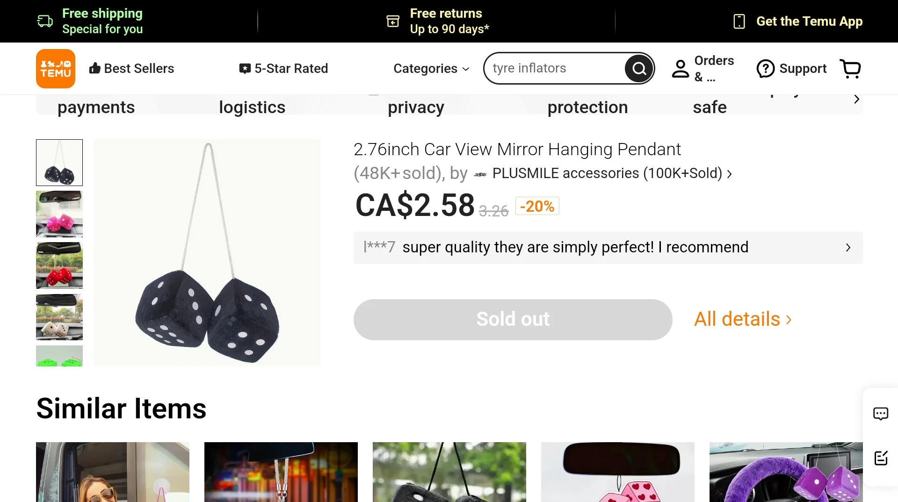The image size is (898, 502).
Task: Click the Get the Temu App text
Action: point(810,22)
